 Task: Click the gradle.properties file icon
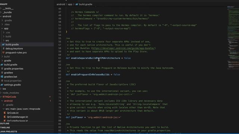coord(2,68)
